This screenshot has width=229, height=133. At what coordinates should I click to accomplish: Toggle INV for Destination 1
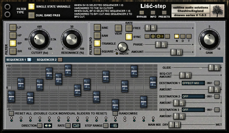point(217,83)
